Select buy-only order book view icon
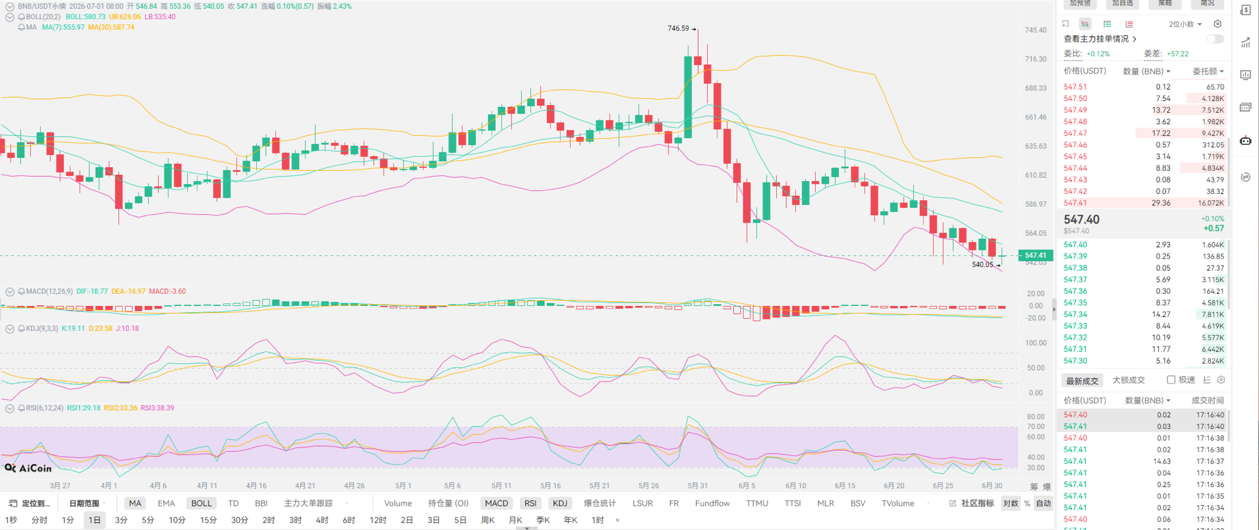This screenshot has height=530, width=1259. coord(1107,24)
